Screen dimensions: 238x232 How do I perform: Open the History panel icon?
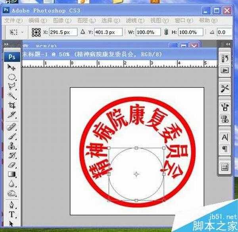tap(225, 58)
